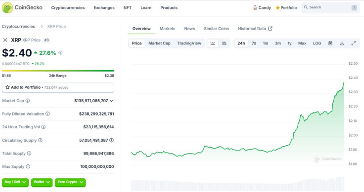The height and width of the screenshot is (192, 364).
Task: Click the XRP Price breadcrumb
Action: (x=57, y=26)
